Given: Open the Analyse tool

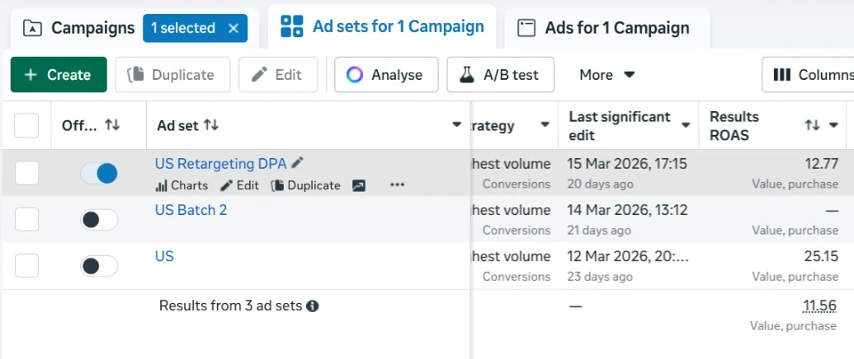Looking at the screenshot, I should pyautogui.click(x=386, y=74).
